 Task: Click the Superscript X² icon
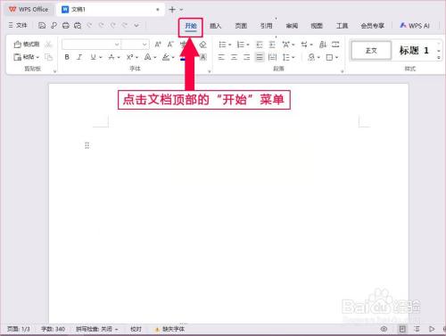coord(130,57)
